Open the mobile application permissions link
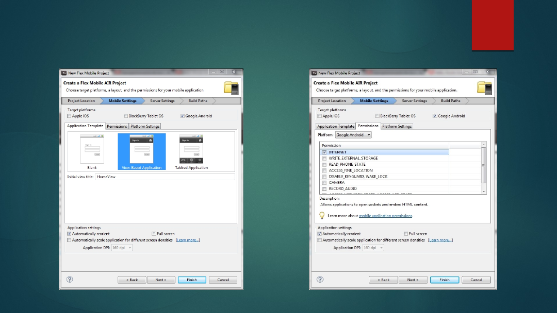Screen dimensions: 557x313 (x=385, y=216)
